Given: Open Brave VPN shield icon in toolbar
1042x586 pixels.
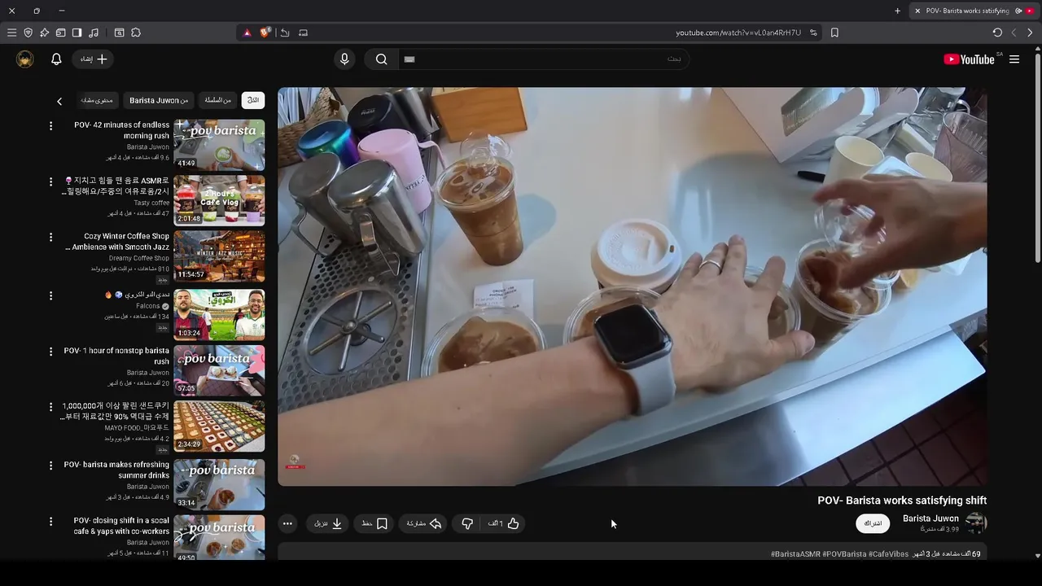Looking at the screenshot, I should coord(28,33).
